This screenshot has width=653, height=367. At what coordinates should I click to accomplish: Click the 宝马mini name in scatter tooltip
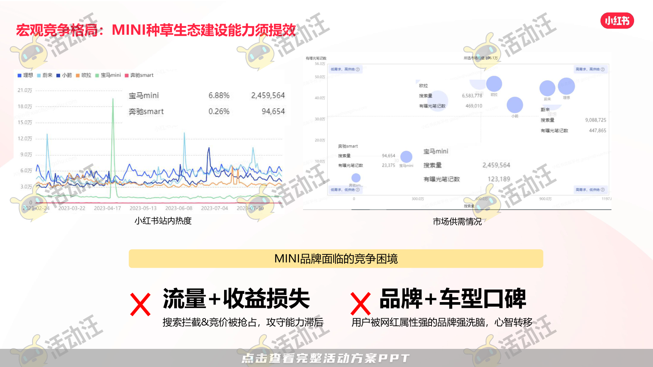click(436, 151)
